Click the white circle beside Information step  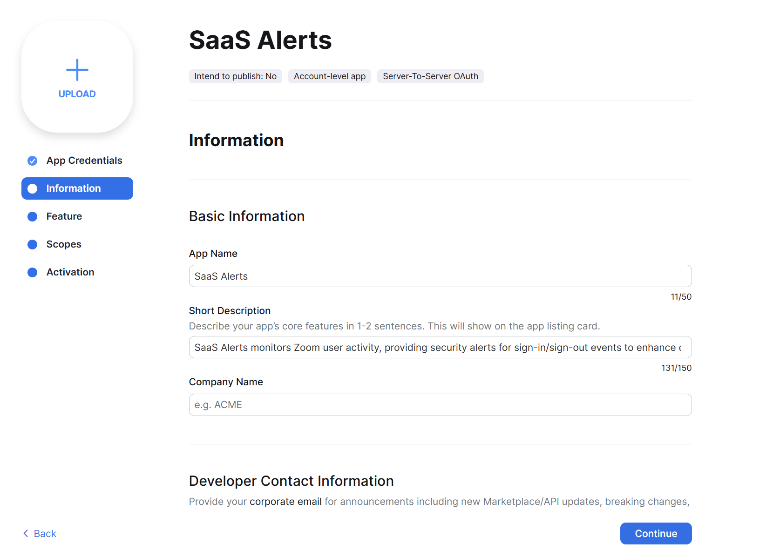click(x=33, y=189)
